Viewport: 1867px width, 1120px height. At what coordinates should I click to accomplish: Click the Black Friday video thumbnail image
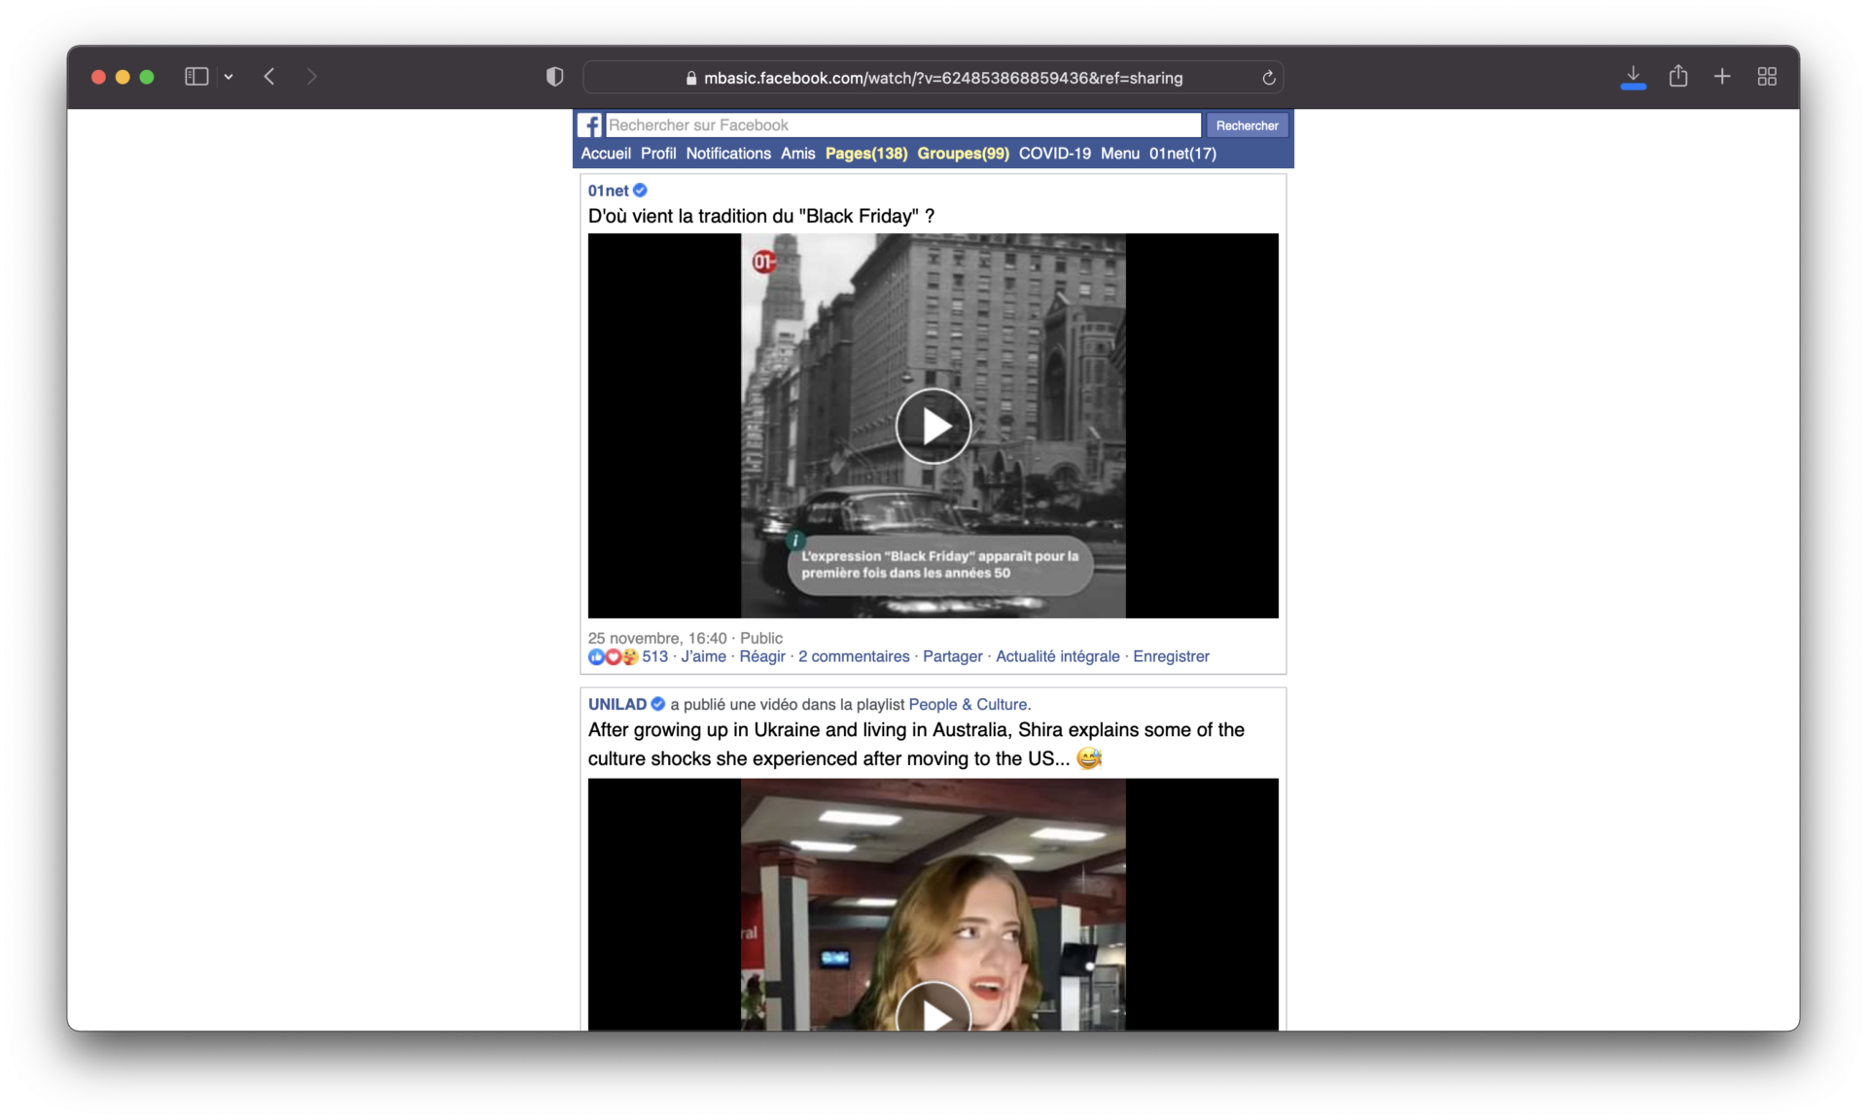[933, 426]
